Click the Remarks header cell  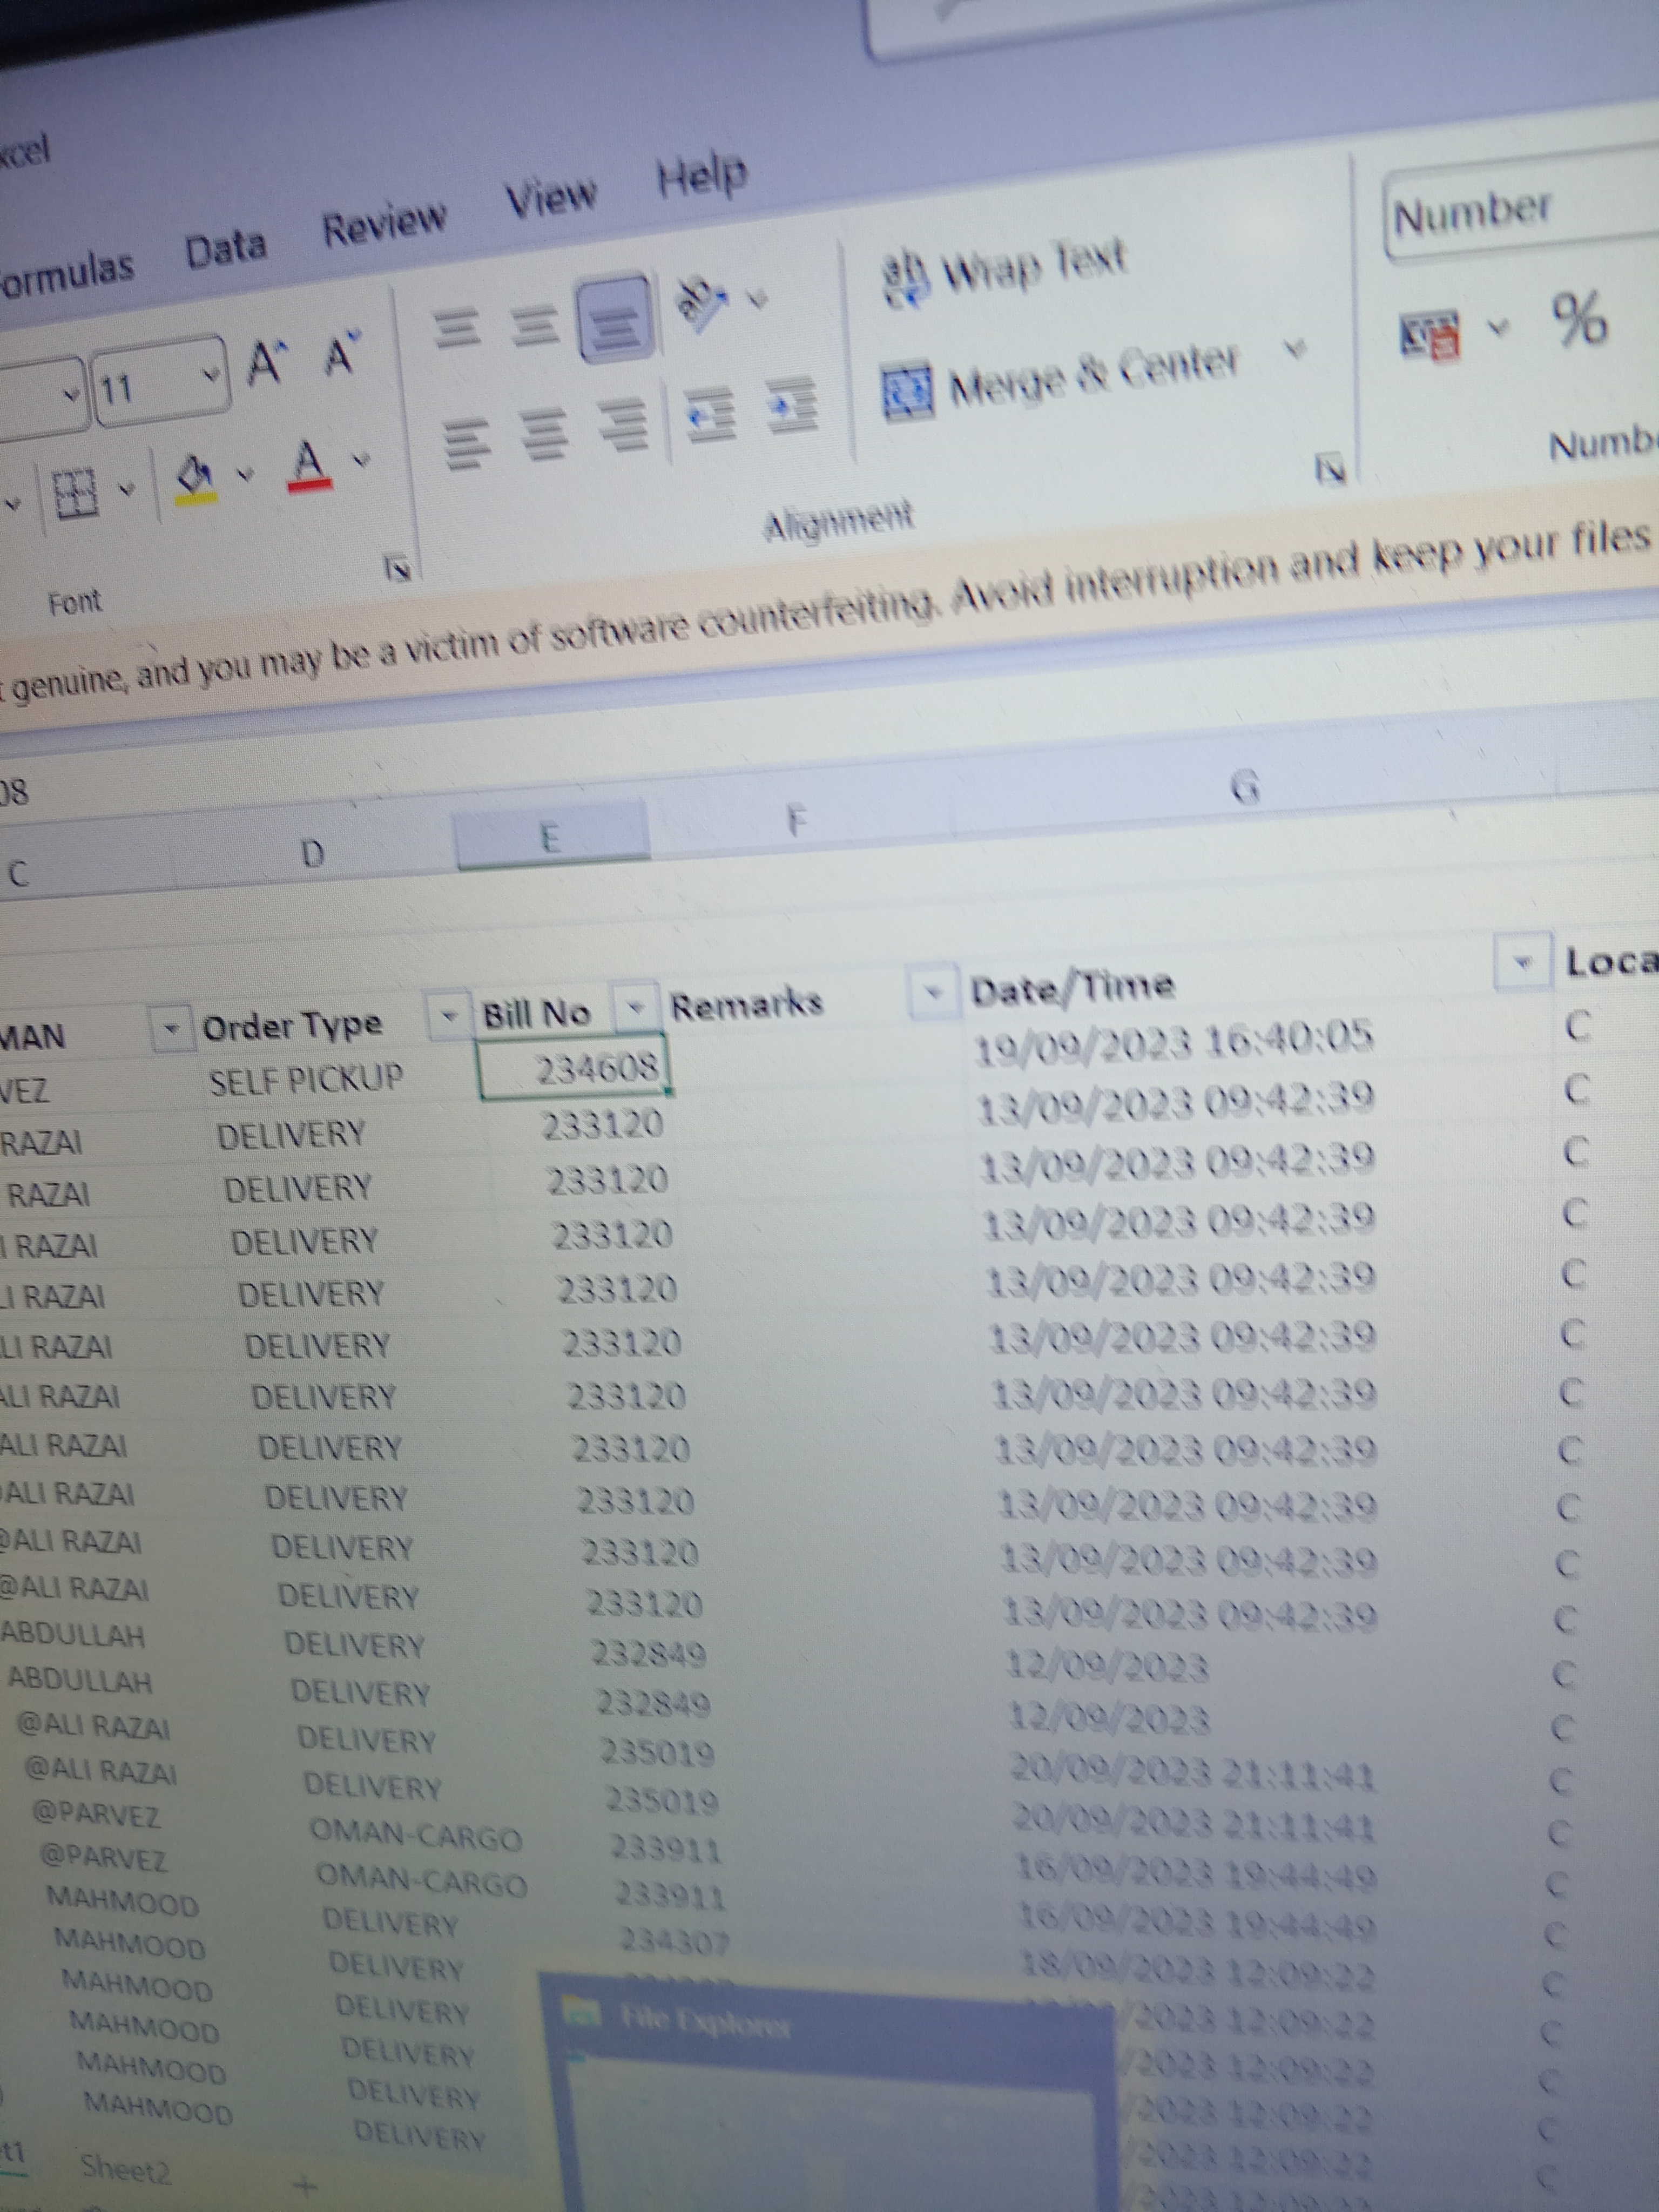click(746, 1004)
